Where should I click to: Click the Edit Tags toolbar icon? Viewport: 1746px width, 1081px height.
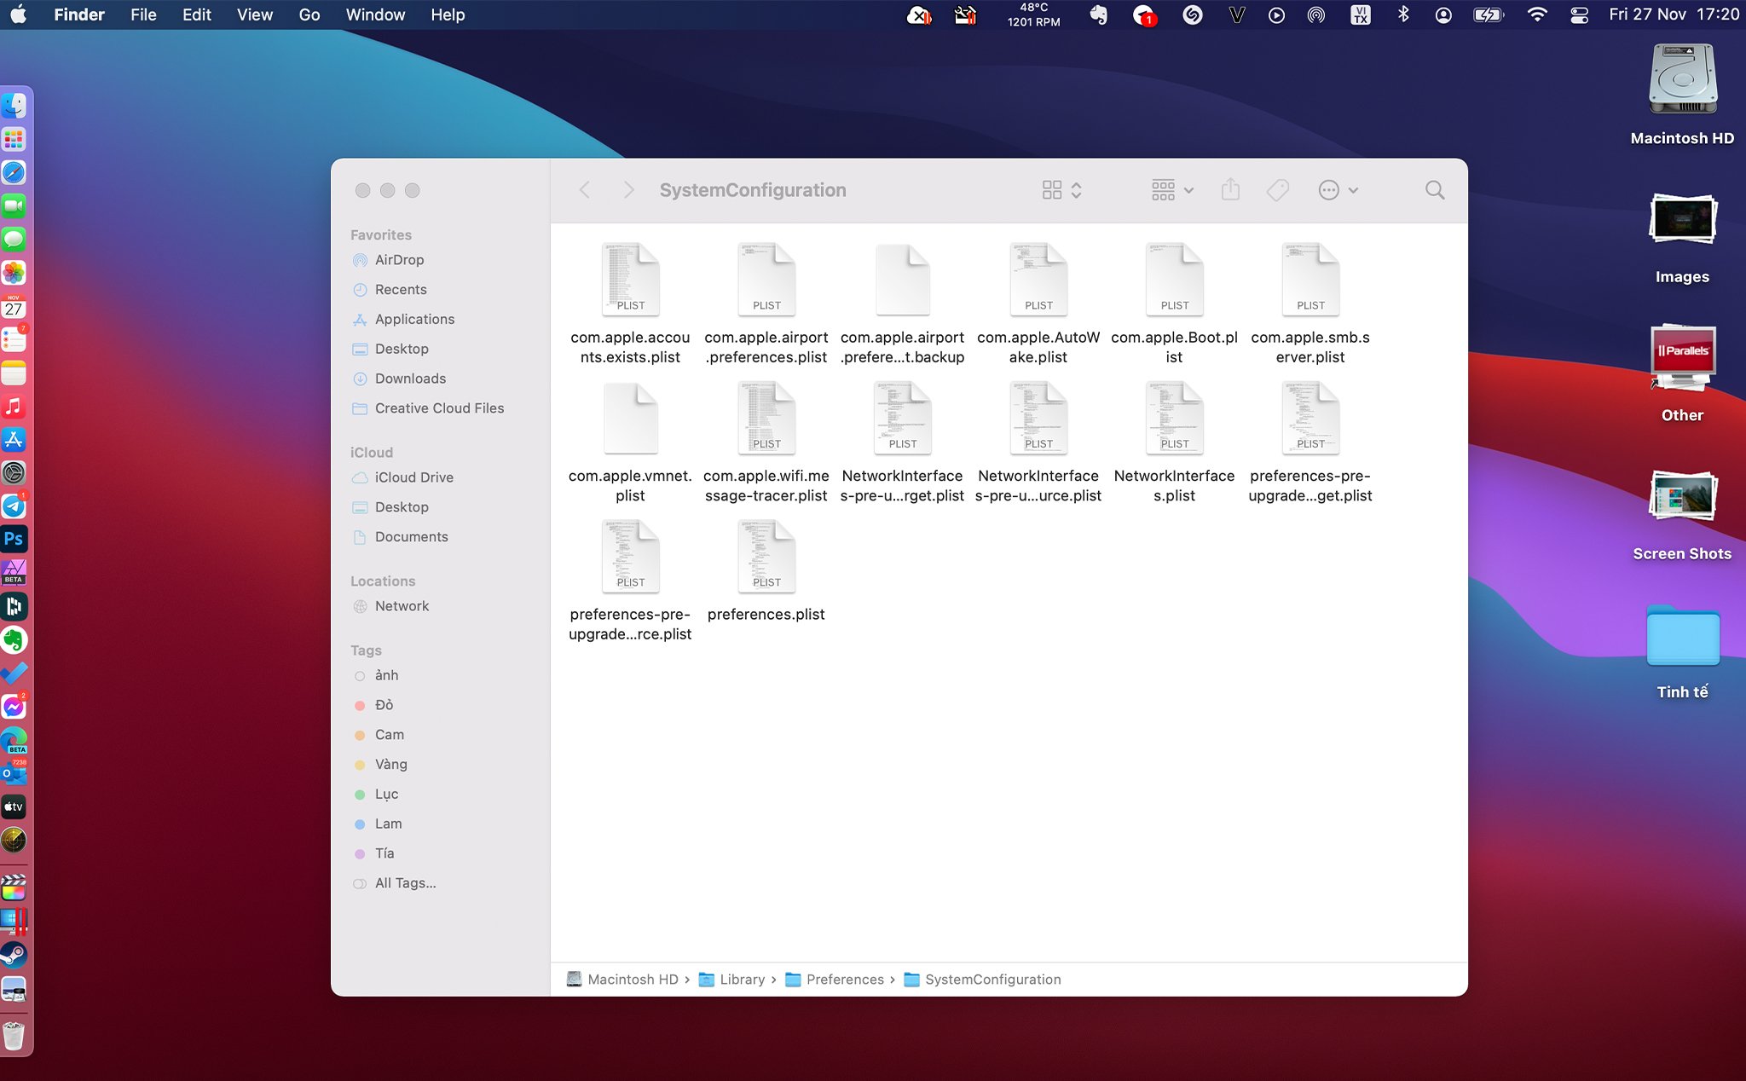tap(1277, 190)
